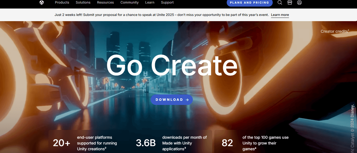This screenshot has width=357, height=153.
Task: Open the Resources menu
Action: tap(105, 2)
